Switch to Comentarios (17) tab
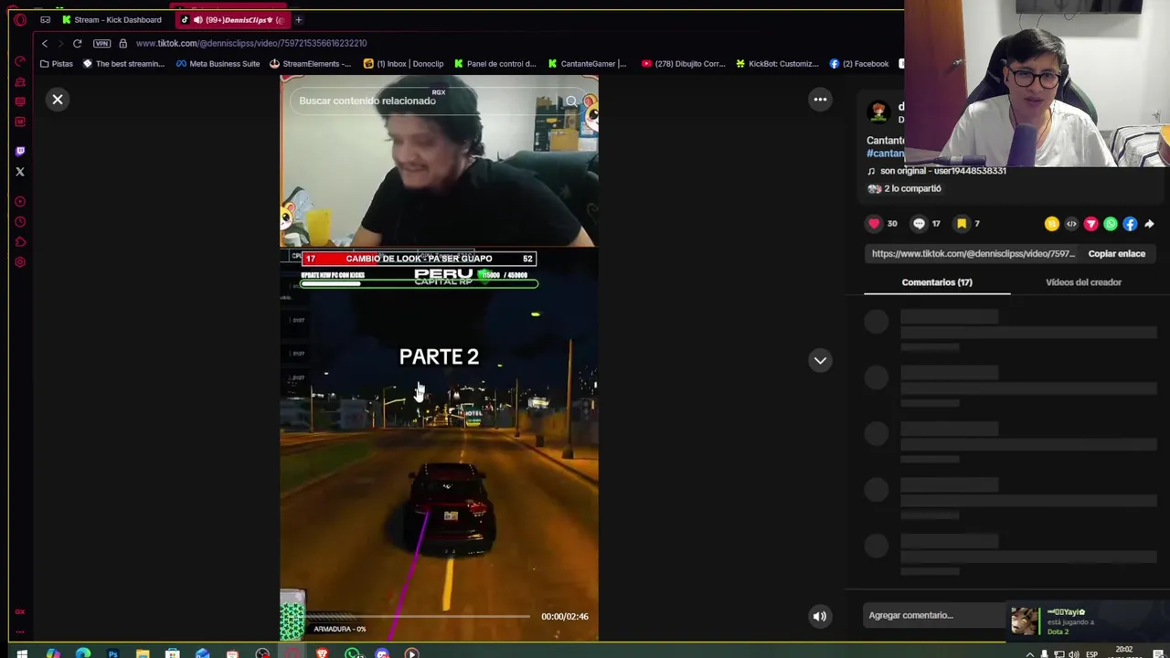This screenshot has width=1170, height=658. (x=937, y=282)
